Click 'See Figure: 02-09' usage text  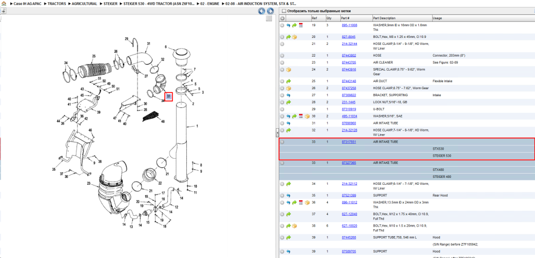coord(446,62)
